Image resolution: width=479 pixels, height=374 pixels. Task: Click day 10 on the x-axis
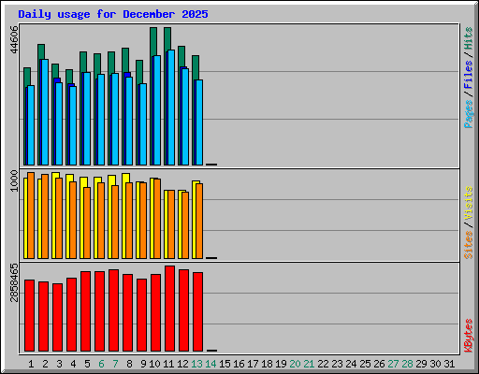(x=154, y=364)
